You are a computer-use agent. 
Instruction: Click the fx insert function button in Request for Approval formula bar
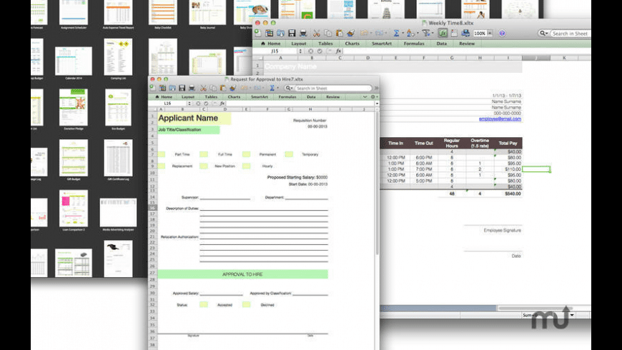point(222,104)
